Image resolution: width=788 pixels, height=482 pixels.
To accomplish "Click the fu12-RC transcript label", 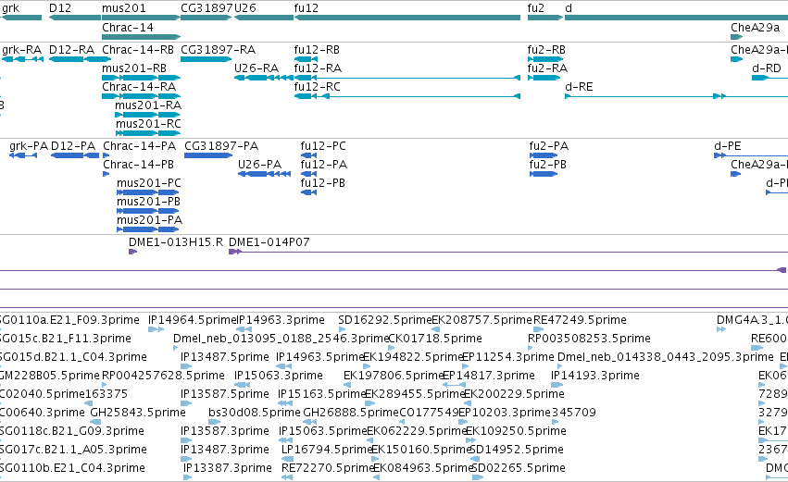I will click(x=317, y=87).
